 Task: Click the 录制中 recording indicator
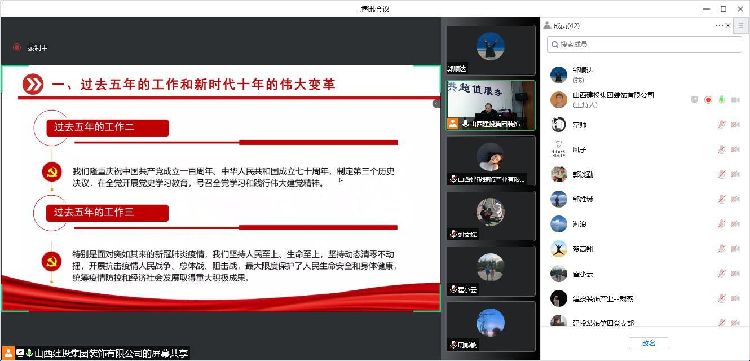coord(32,47)
